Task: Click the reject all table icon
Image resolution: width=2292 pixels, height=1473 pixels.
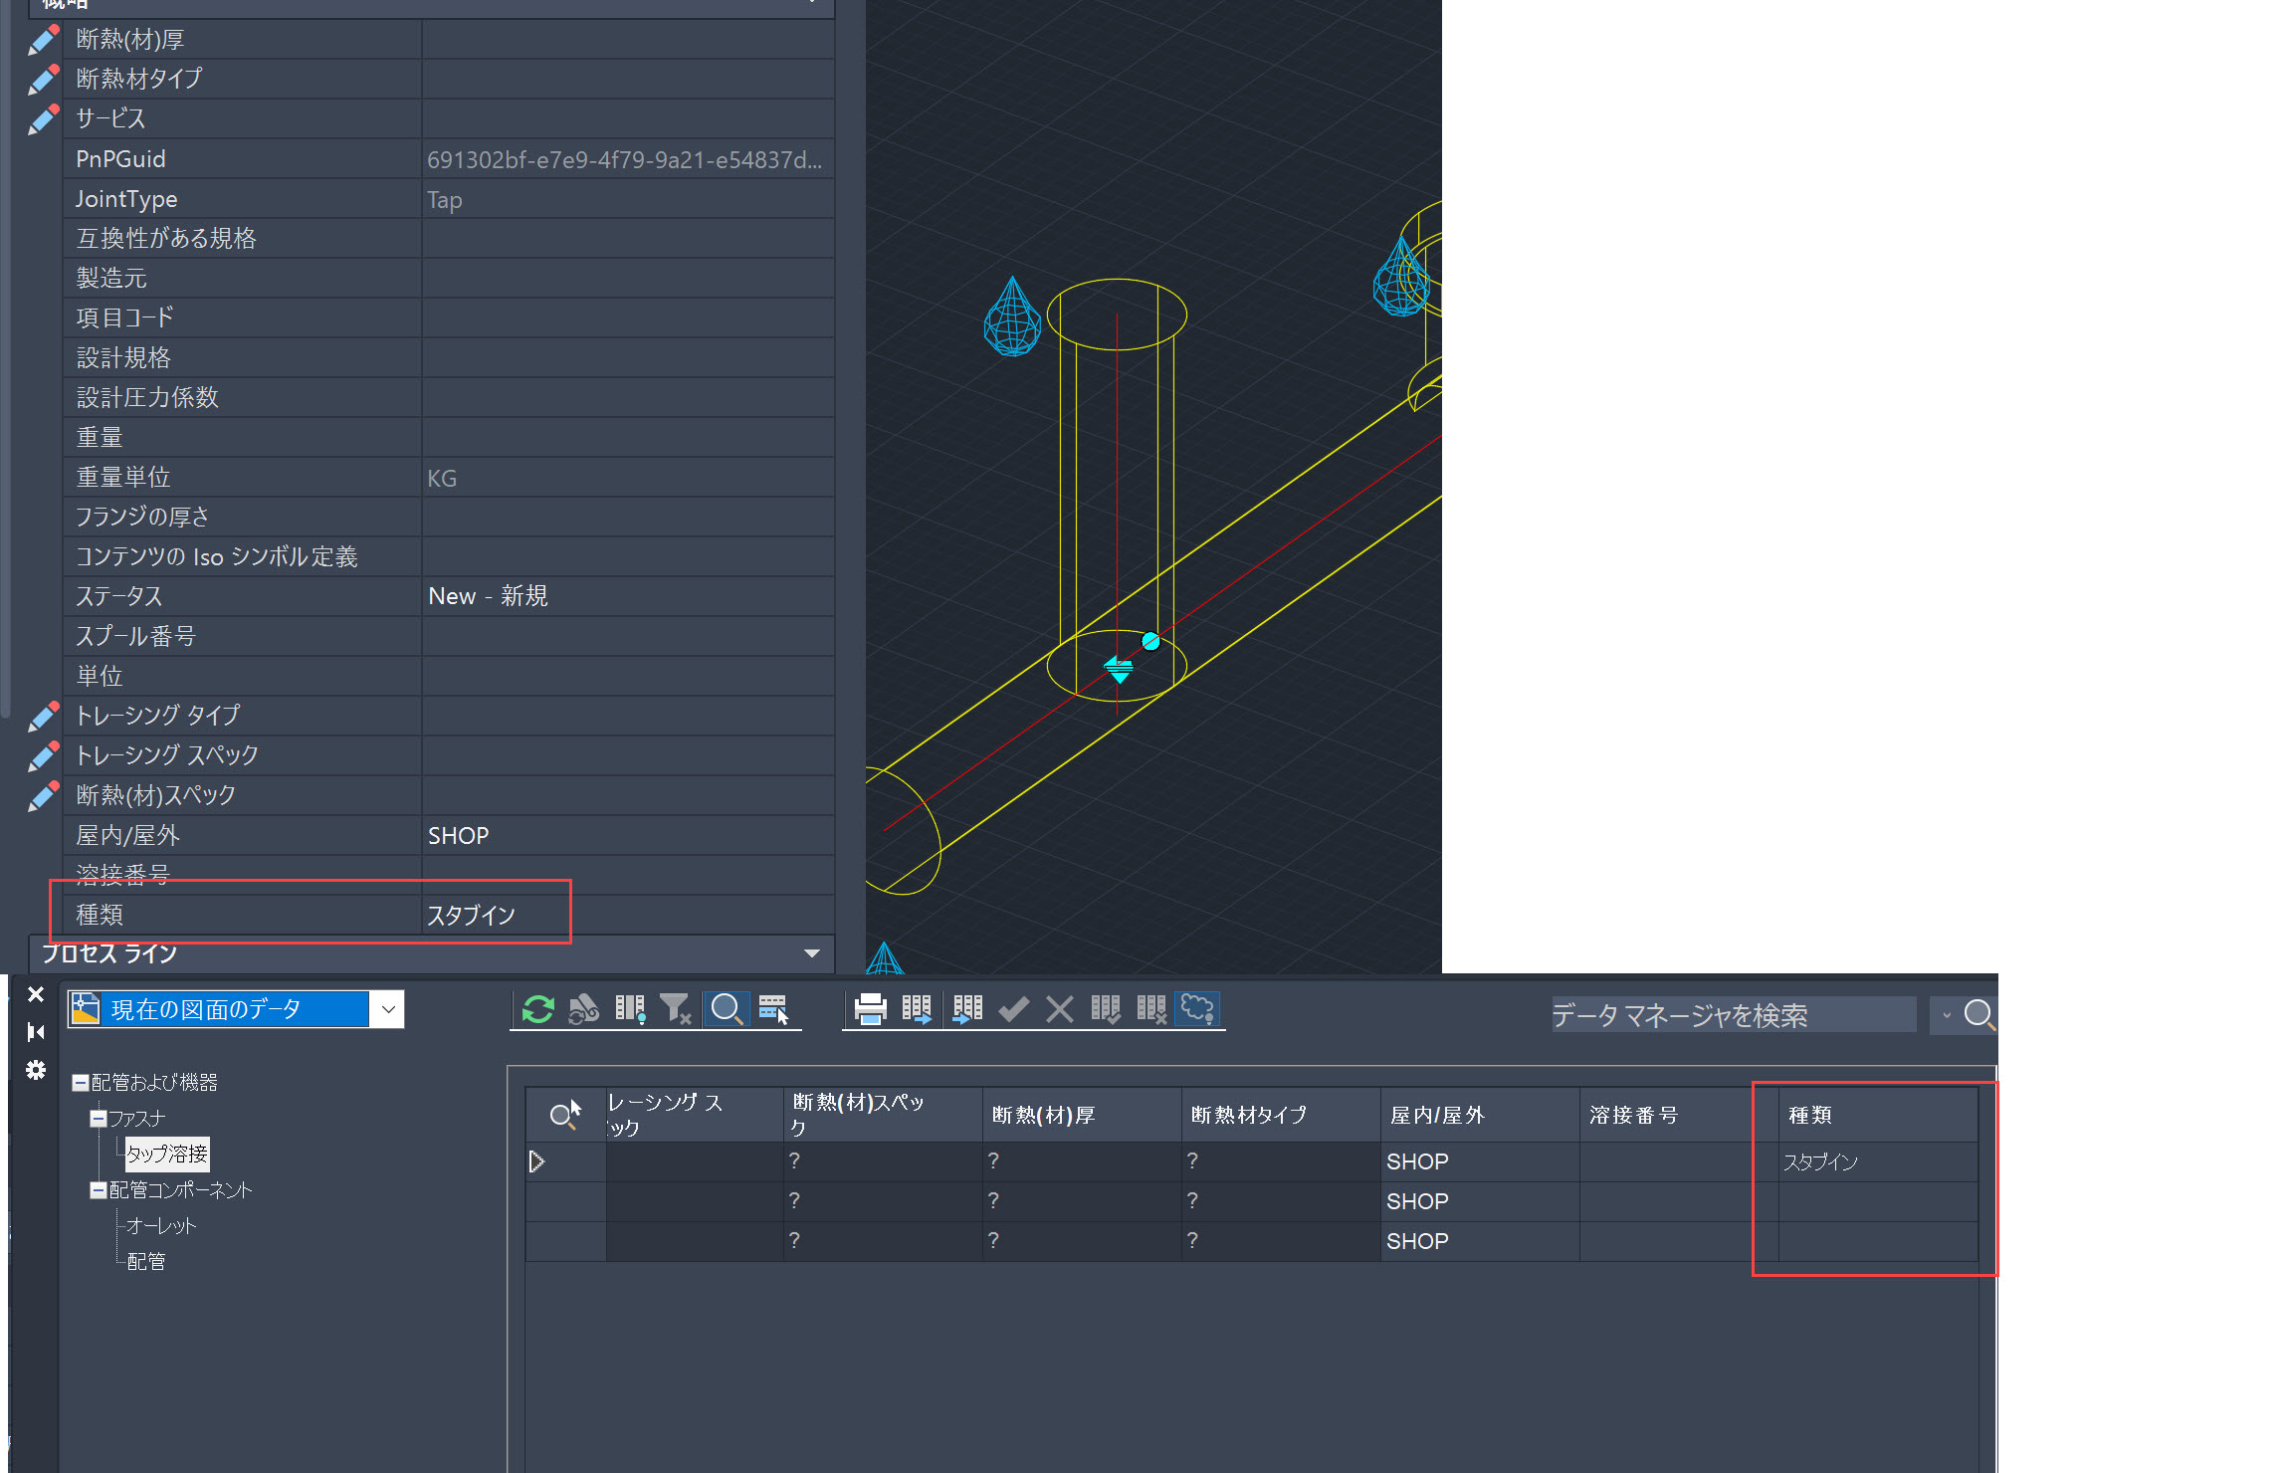Action: 1151,1009
